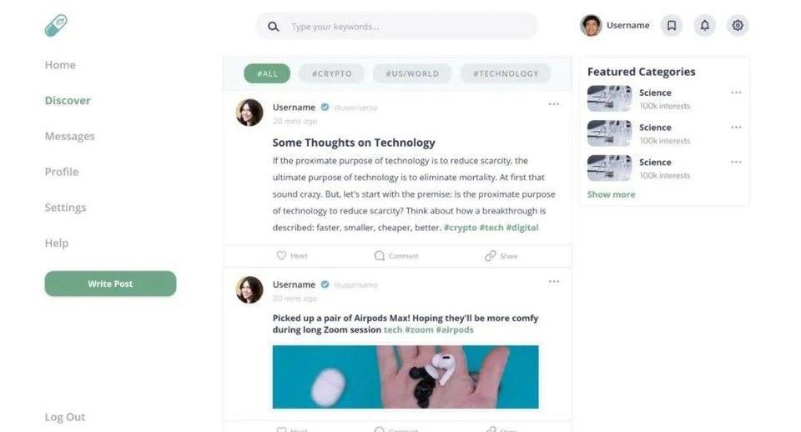
Task: Go to Messages in the sidebar
Action: click(x=70, y=136)
